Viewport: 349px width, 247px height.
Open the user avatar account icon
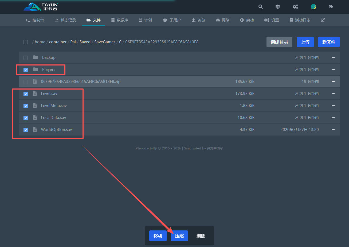tap(313, 7)
